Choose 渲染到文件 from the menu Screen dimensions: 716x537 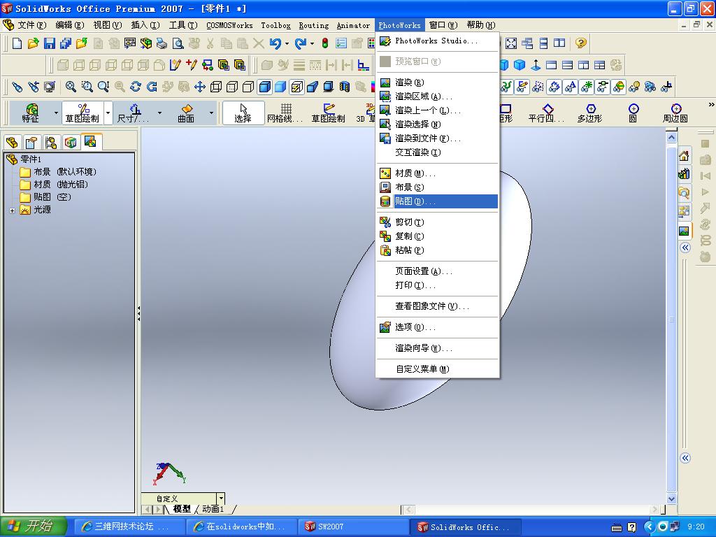(438, 138)
